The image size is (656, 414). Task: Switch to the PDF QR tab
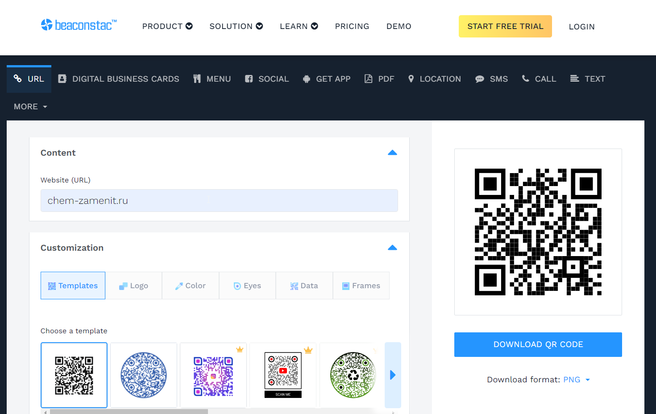[x=379, y=79]
